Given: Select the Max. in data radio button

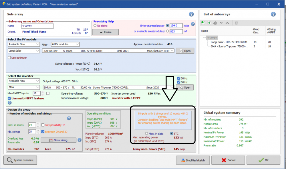Looking at the screenshot, I should click(x=147, y=133).
